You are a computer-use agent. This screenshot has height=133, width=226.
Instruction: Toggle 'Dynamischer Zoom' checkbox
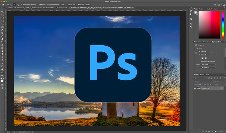tap(47, 5)
